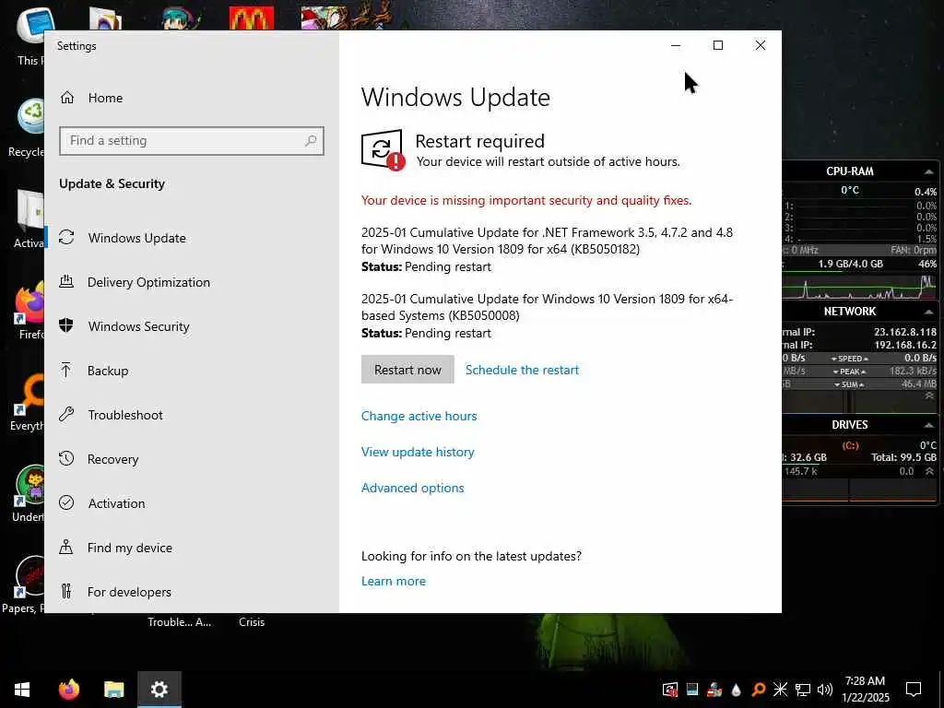
Task: Collapse the CPU-RAM widget section
Action: [x=928, y=171]
